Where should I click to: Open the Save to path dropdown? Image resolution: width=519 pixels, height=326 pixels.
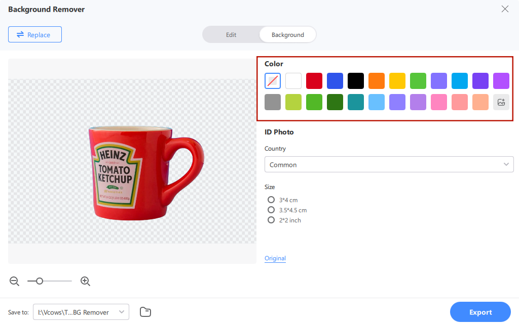(81, 312)
